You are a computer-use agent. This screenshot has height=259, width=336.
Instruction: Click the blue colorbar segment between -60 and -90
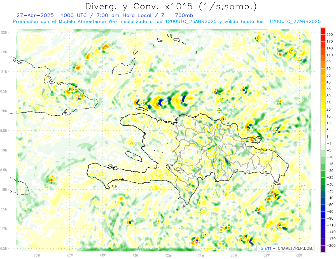click(323, 215)
